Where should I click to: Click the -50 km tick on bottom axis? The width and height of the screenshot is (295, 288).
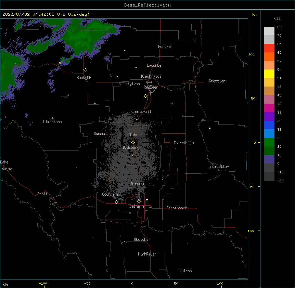[88, 283]
